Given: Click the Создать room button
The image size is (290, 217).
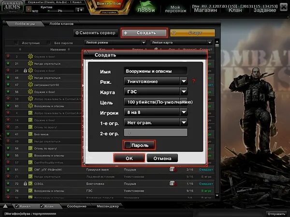Looking at the screenshot, I should [144, 33].
